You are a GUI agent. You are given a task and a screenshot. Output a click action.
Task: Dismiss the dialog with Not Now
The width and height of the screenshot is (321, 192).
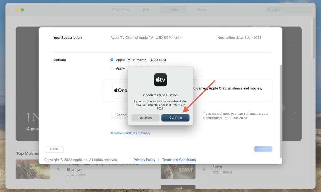point(145,118)
